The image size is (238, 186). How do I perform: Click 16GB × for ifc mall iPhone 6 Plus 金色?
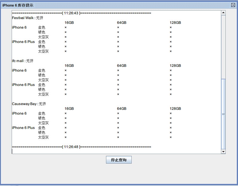point(66,85)
